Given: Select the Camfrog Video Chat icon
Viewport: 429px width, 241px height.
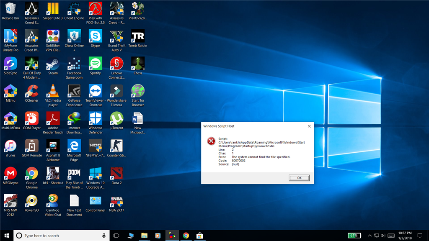Looking at the screenshot, I should click(53, 205).
